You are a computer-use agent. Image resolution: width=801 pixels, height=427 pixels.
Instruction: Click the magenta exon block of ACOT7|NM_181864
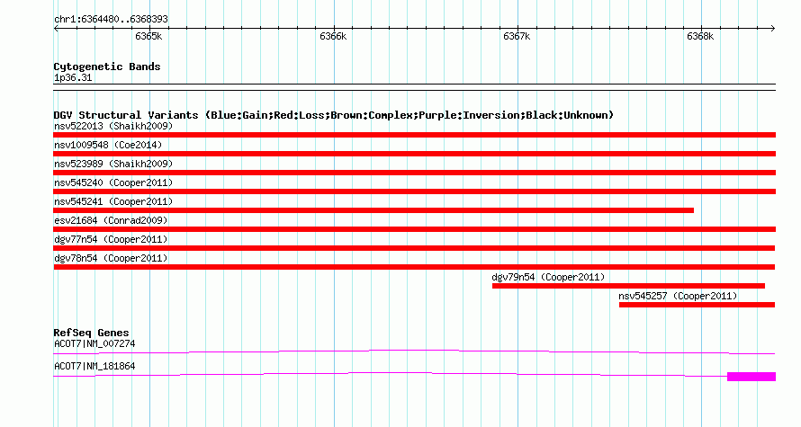pos(751,377)
